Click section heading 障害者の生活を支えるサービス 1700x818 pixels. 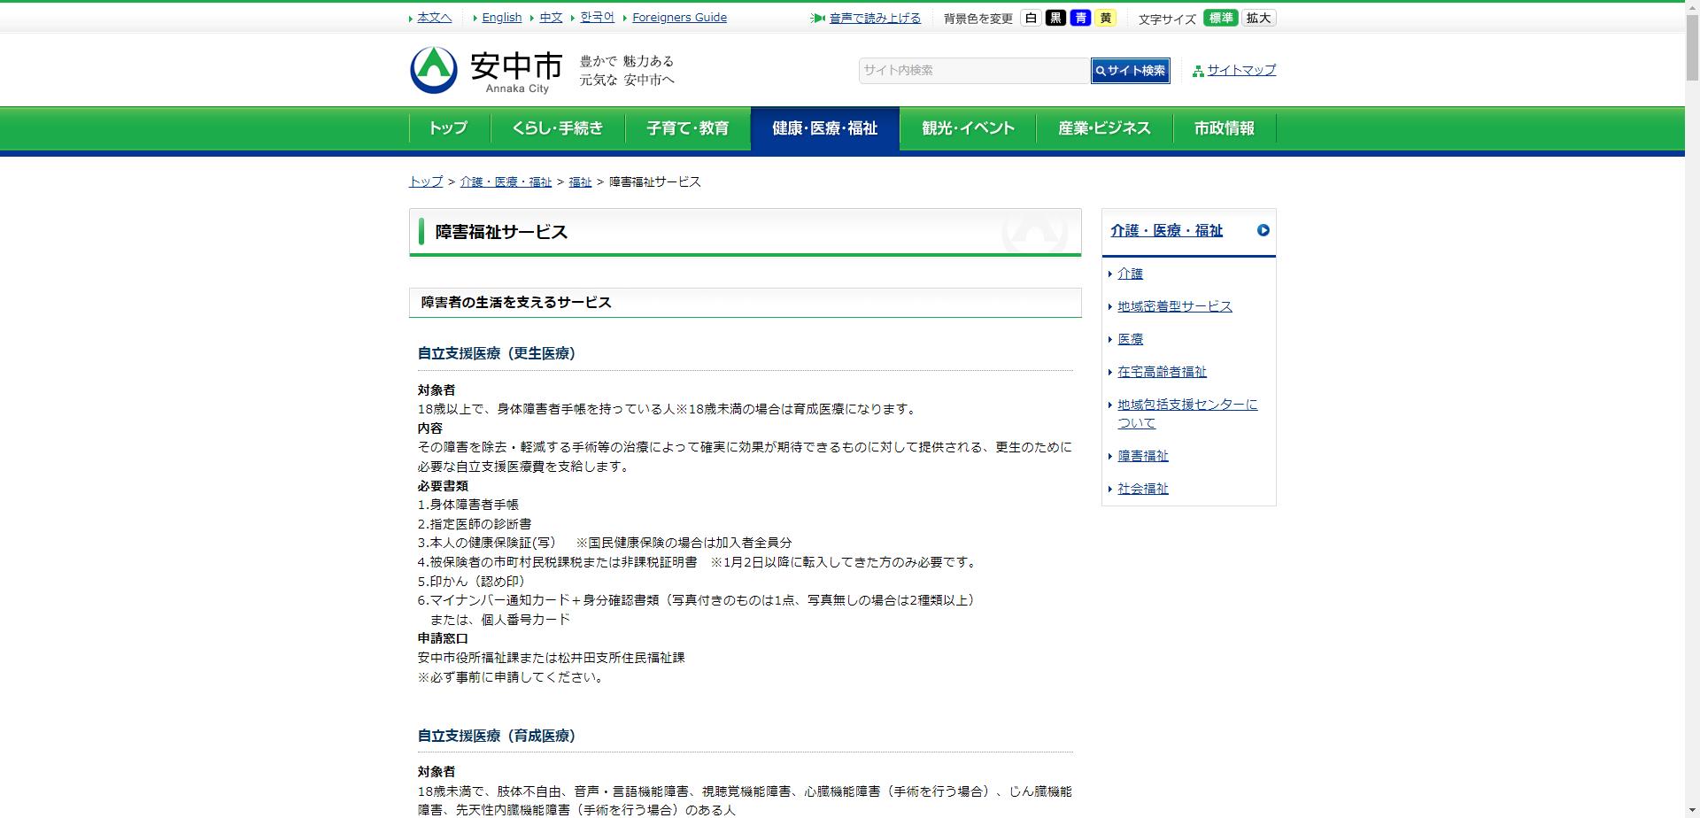[x=516, y=303]
